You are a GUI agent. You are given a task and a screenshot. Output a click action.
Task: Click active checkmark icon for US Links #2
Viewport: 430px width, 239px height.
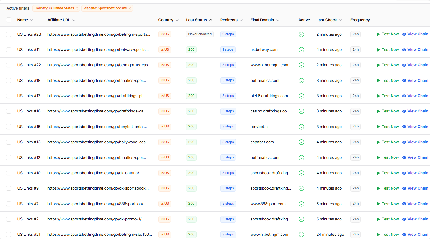[x=302, y=219]
